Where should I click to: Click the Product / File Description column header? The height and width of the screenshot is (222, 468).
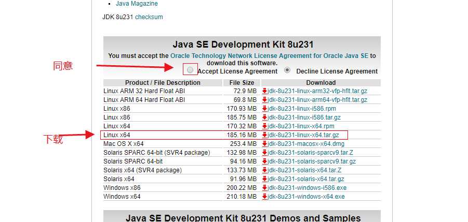pyautogui.click(x=163, y=83)
